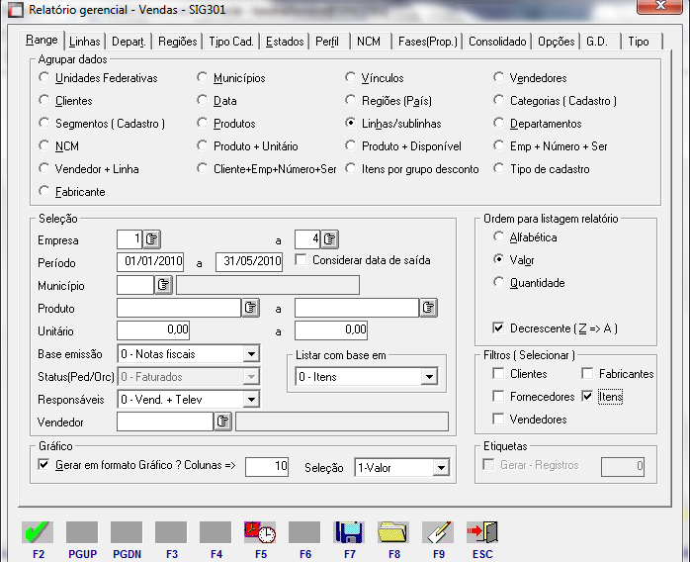The width and height of the screenshot is (690, 562).
Task: Open the F5 scheduled report clock icon
Action: [260, 532]
